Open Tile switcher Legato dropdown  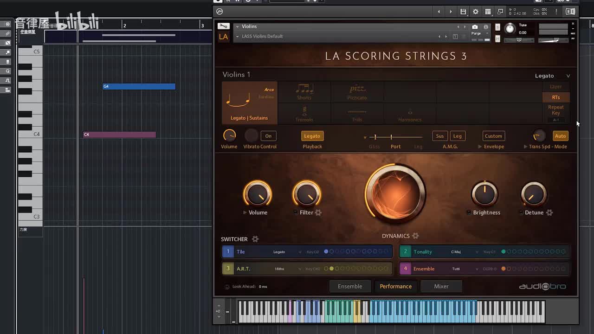tap(287, 252)
